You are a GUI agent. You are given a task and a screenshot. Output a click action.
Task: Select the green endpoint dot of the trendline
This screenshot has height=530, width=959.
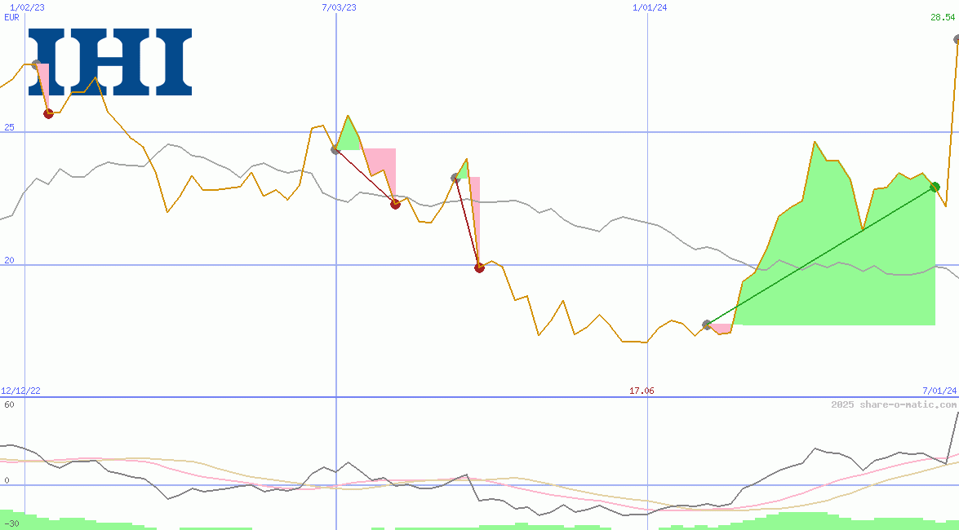[x=935, y=187]
